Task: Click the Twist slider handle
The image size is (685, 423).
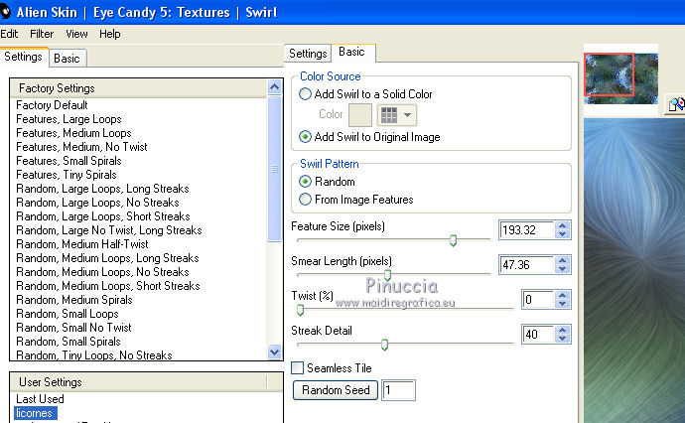Action: coord(300,310)
